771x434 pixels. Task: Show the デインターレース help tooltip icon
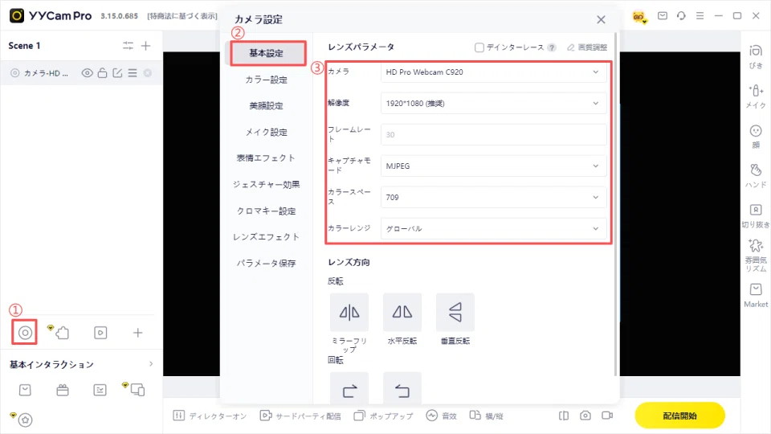(553, 47)
